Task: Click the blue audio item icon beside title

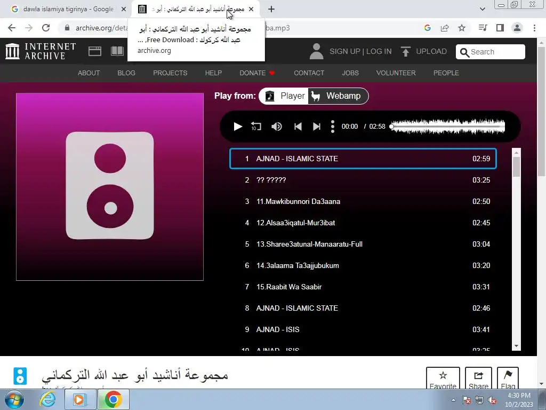Action: coord(20,376)
